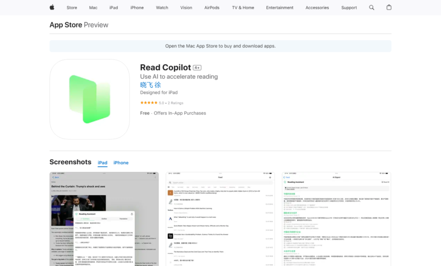The image size is (441, 266).
Task: Click the Apple logo icon
Action: coord(52,8)
